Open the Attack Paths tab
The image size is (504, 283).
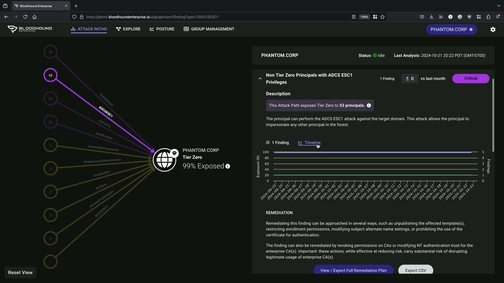89,29
